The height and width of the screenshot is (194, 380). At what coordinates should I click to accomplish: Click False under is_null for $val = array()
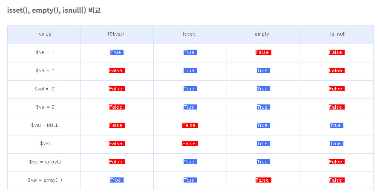(x=337, y=162)
